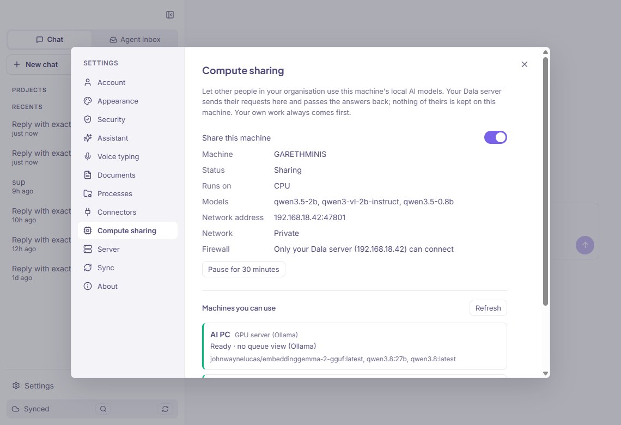
Task: Open Connectors settings
Action: coord(127,212)
